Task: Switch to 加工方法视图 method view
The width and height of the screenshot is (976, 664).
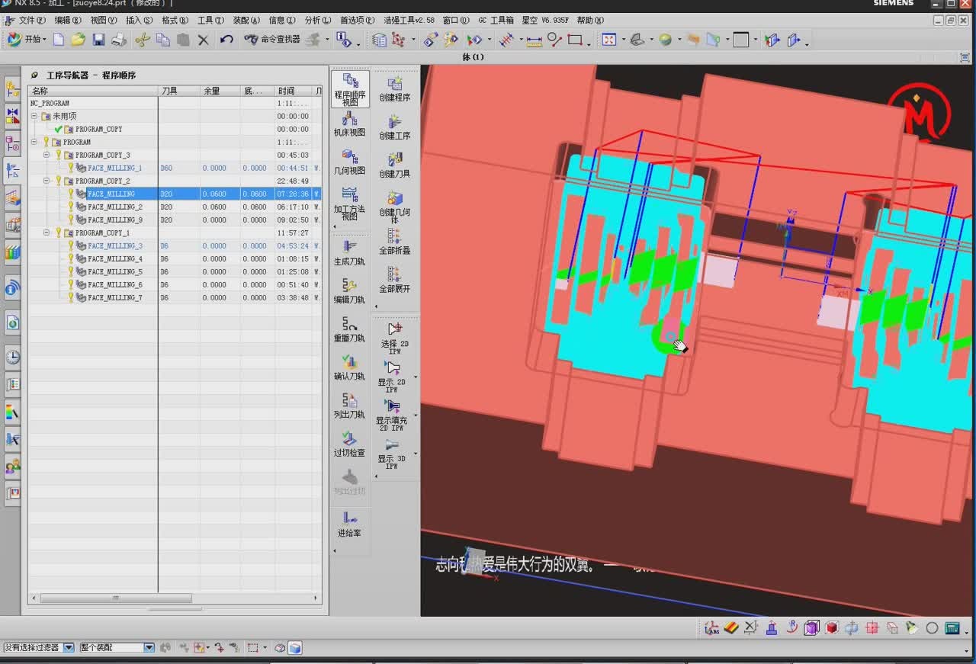Action: click(x=350, y=203)
